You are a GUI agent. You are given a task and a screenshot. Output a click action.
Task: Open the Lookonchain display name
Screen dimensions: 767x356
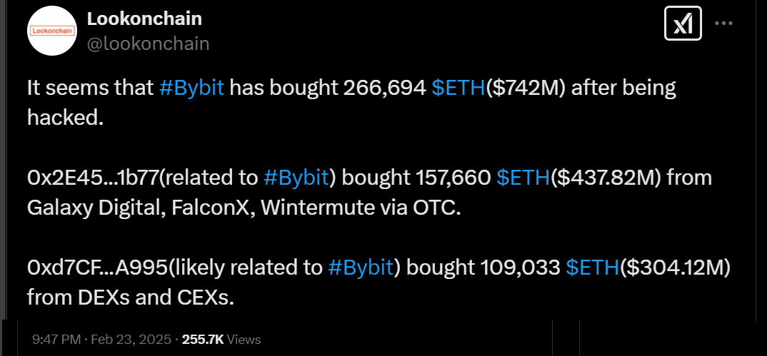click(x=144, y=19)
